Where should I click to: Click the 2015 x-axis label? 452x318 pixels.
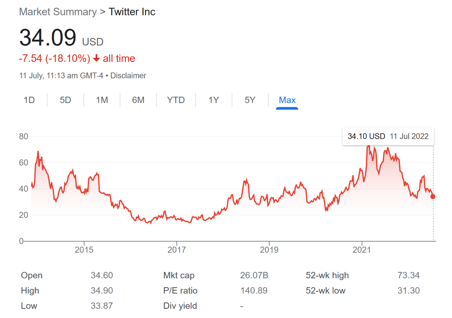(x=84, y=250)
